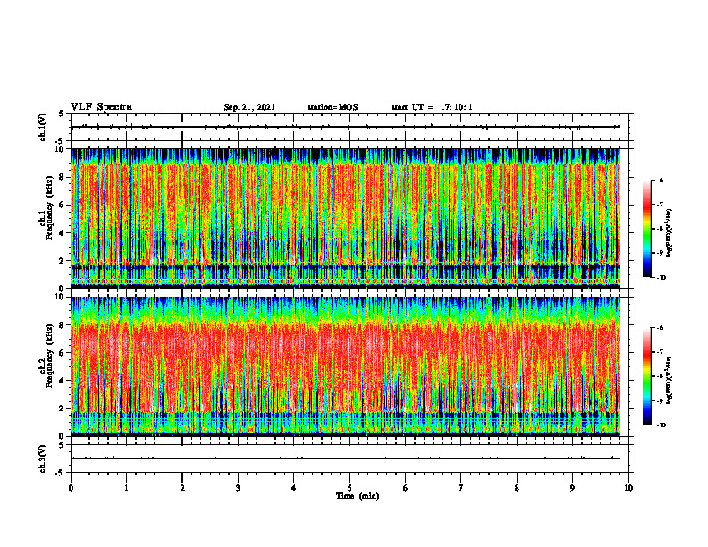This screenshot has width=708, height=547.
Task: Click the "ch.1(V)" waveform axis label
Action: coord(43,127)
